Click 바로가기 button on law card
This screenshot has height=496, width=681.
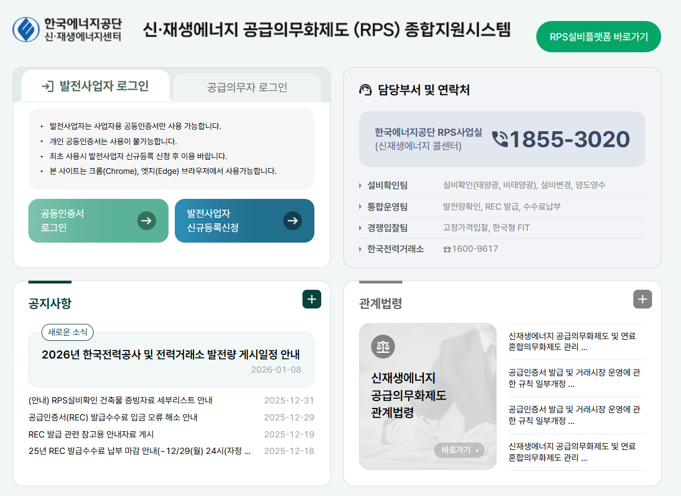point(459,450)
